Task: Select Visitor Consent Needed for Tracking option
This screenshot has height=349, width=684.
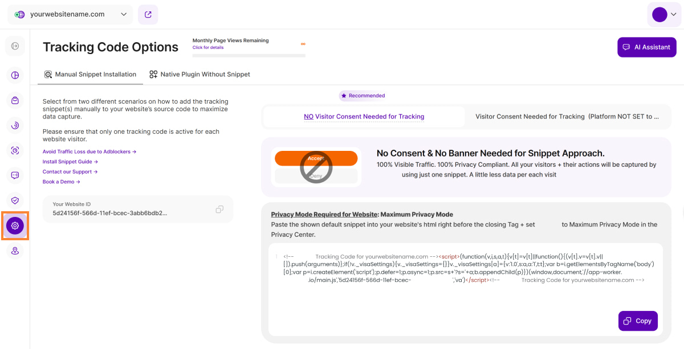Action: [567, 117]
